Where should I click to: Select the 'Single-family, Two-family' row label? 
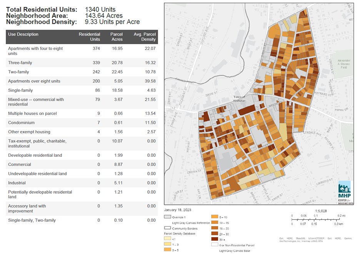[32, 220]
